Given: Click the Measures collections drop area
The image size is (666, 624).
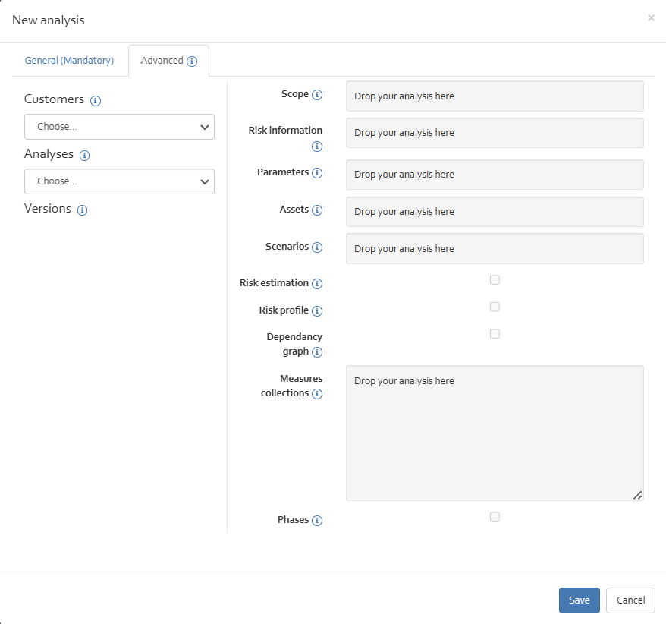Looking at the screenshot, I should tap(495, 433).
